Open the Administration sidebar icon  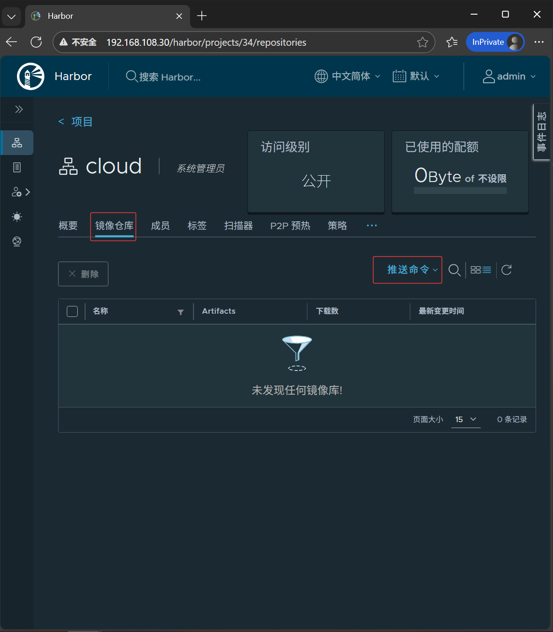tap(16, 192)
